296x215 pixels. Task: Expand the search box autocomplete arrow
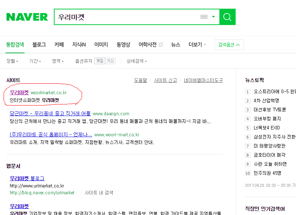214,17
